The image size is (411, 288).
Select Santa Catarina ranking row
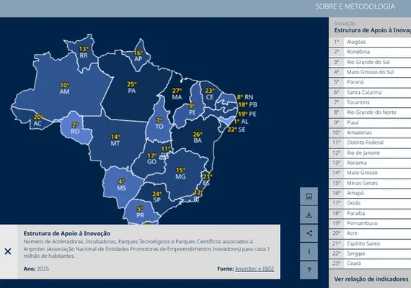[370, 92]
